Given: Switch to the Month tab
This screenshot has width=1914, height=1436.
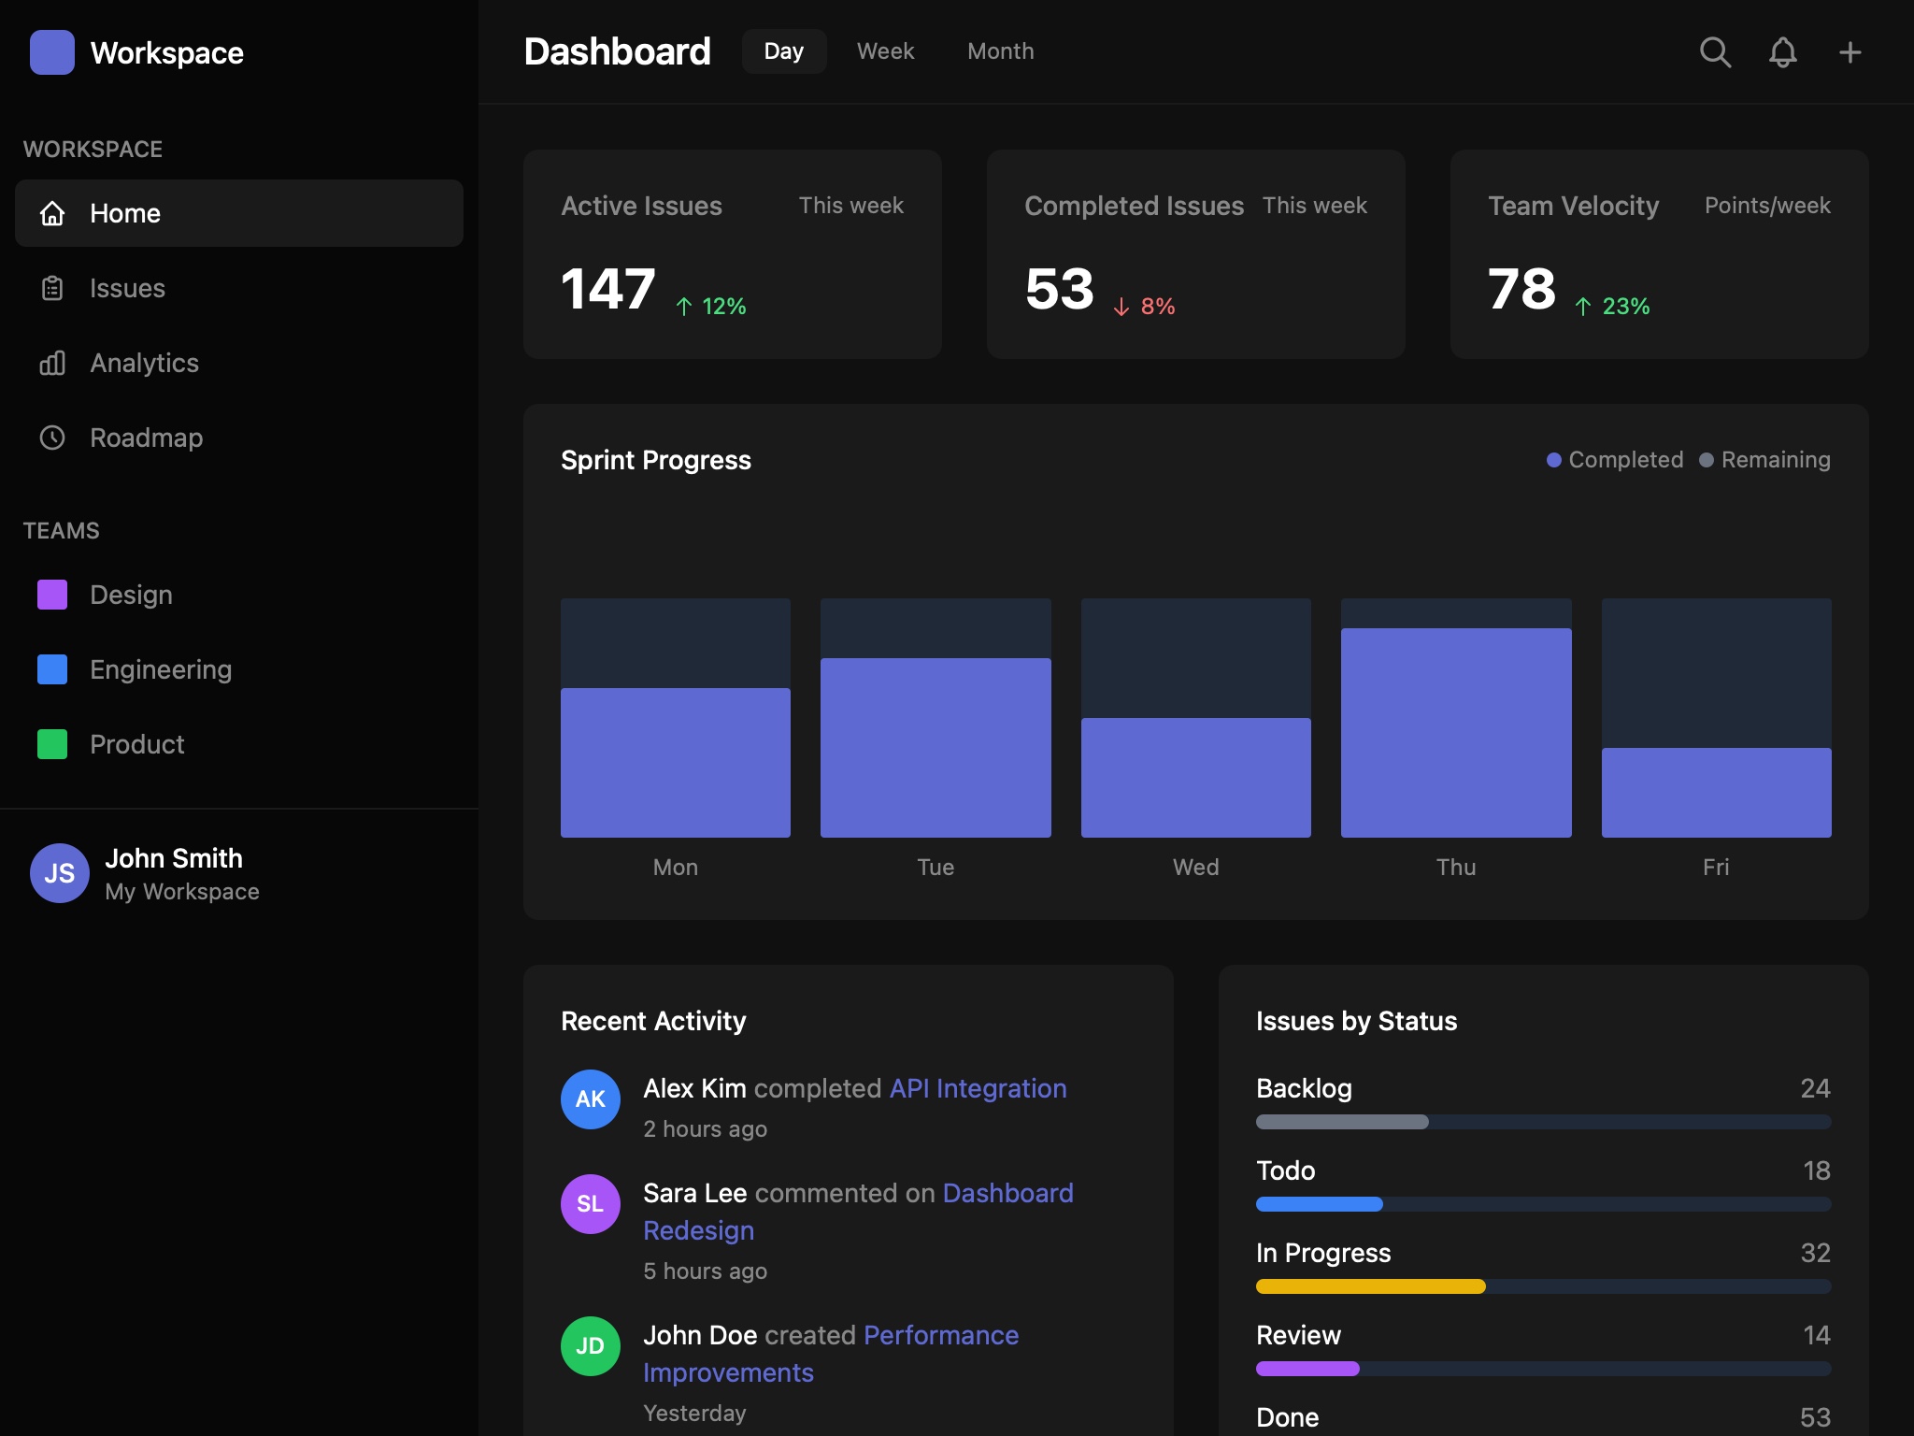Looking at the screenshot, I should point(1000,51).
